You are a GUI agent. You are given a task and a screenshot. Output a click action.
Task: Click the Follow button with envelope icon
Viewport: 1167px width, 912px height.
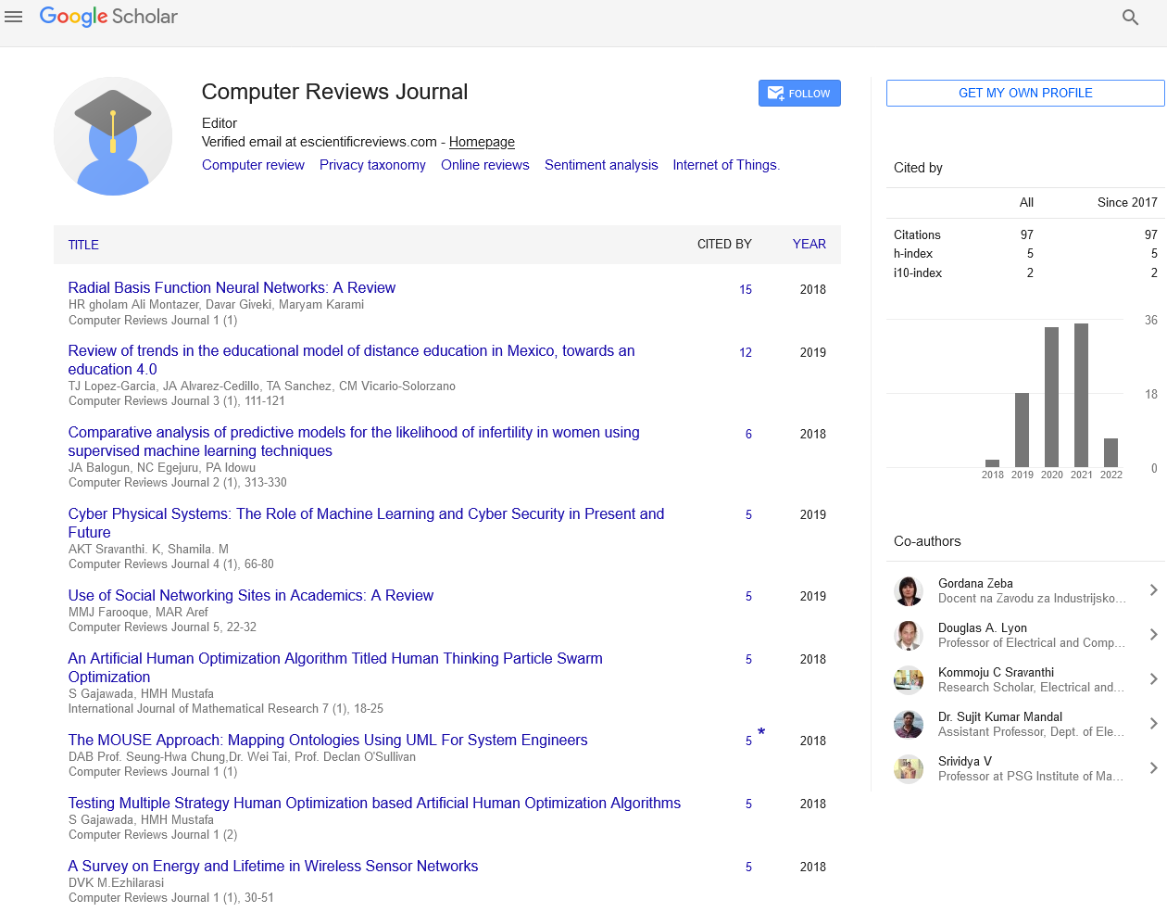coord(799,94)
